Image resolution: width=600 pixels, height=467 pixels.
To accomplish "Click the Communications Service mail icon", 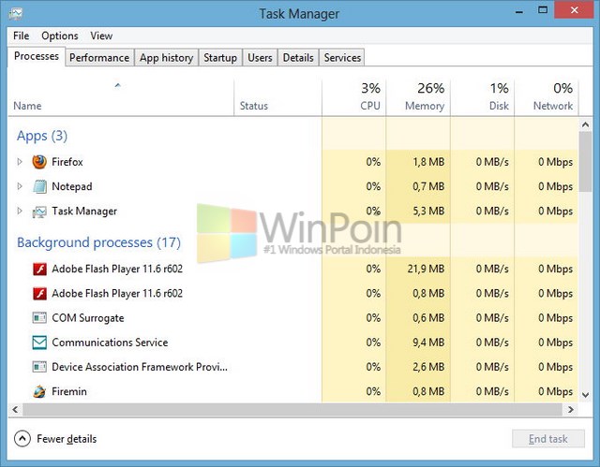I will (39, 343).
